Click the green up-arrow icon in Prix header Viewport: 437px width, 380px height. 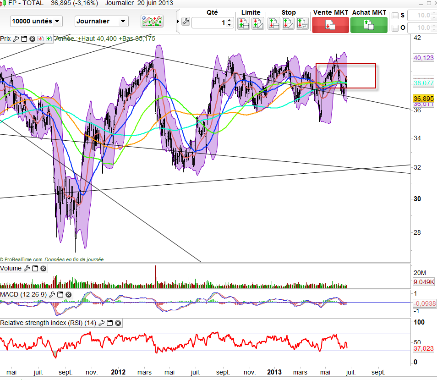48,39
